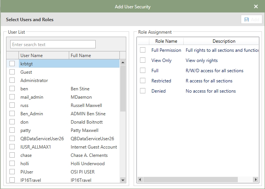The image size is (265, 189).
Task: Click the View only rights description
Action: [x=201, y=60]
